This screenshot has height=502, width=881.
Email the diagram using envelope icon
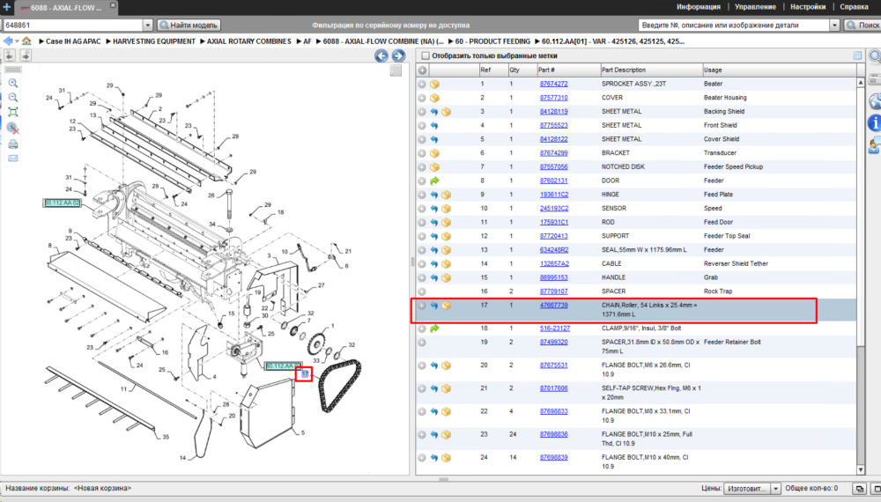pyautogui.click(x=13, y=159)
